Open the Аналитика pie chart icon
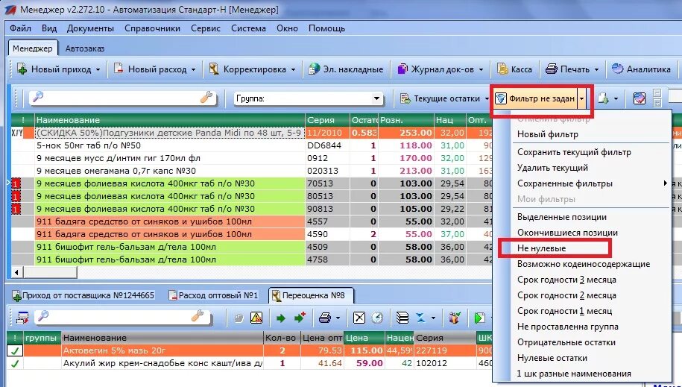The image size is (682, 387). coord(617,69)
